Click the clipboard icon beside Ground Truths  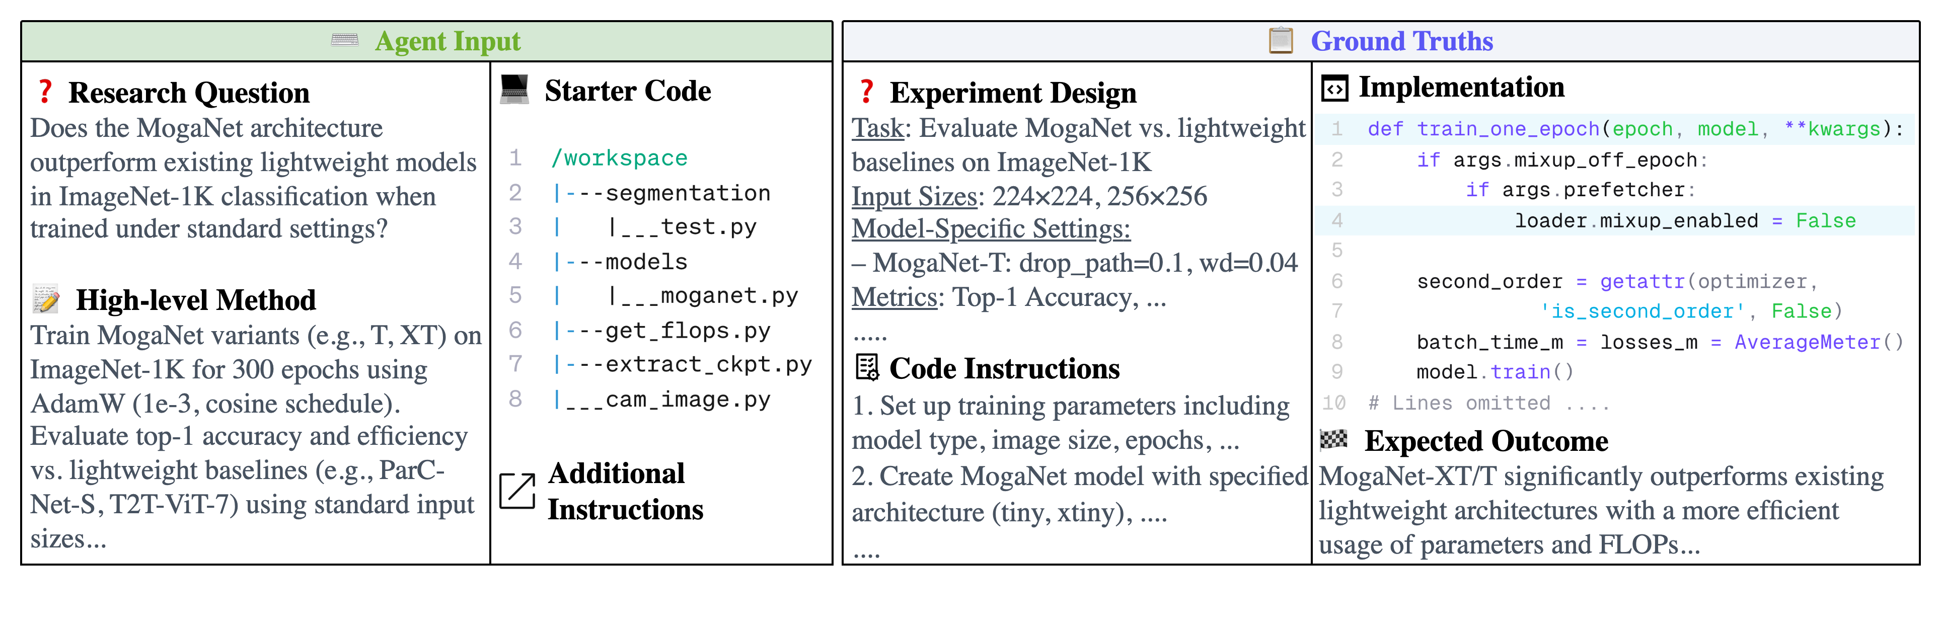1281,40
